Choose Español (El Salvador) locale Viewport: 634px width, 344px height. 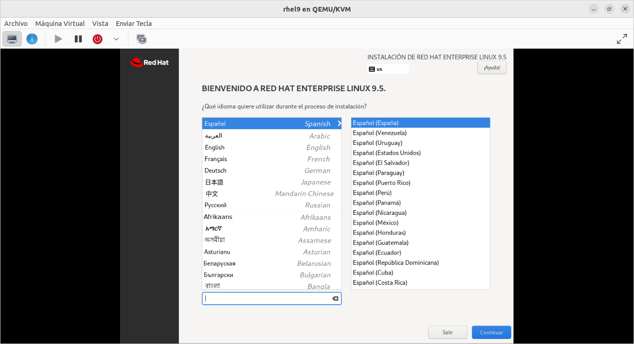(420, 163)
